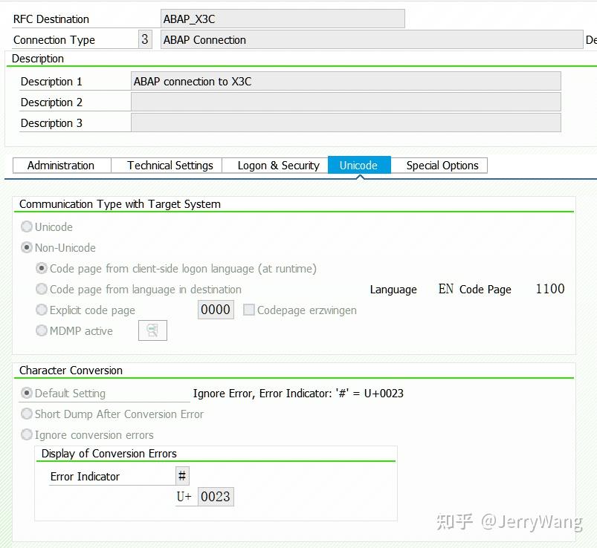Switch to the Administration tab
597x548 pixels.
click(x=61, y=166)
